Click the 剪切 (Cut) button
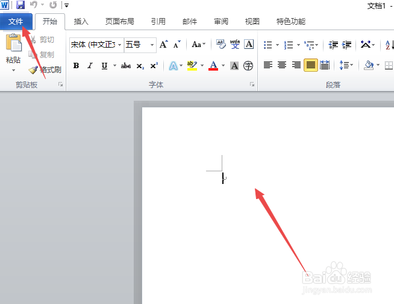394x304 pixels. point(42,40)
